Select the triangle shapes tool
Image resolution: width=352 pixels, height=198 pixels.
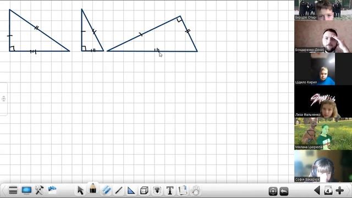pos(131,191)
